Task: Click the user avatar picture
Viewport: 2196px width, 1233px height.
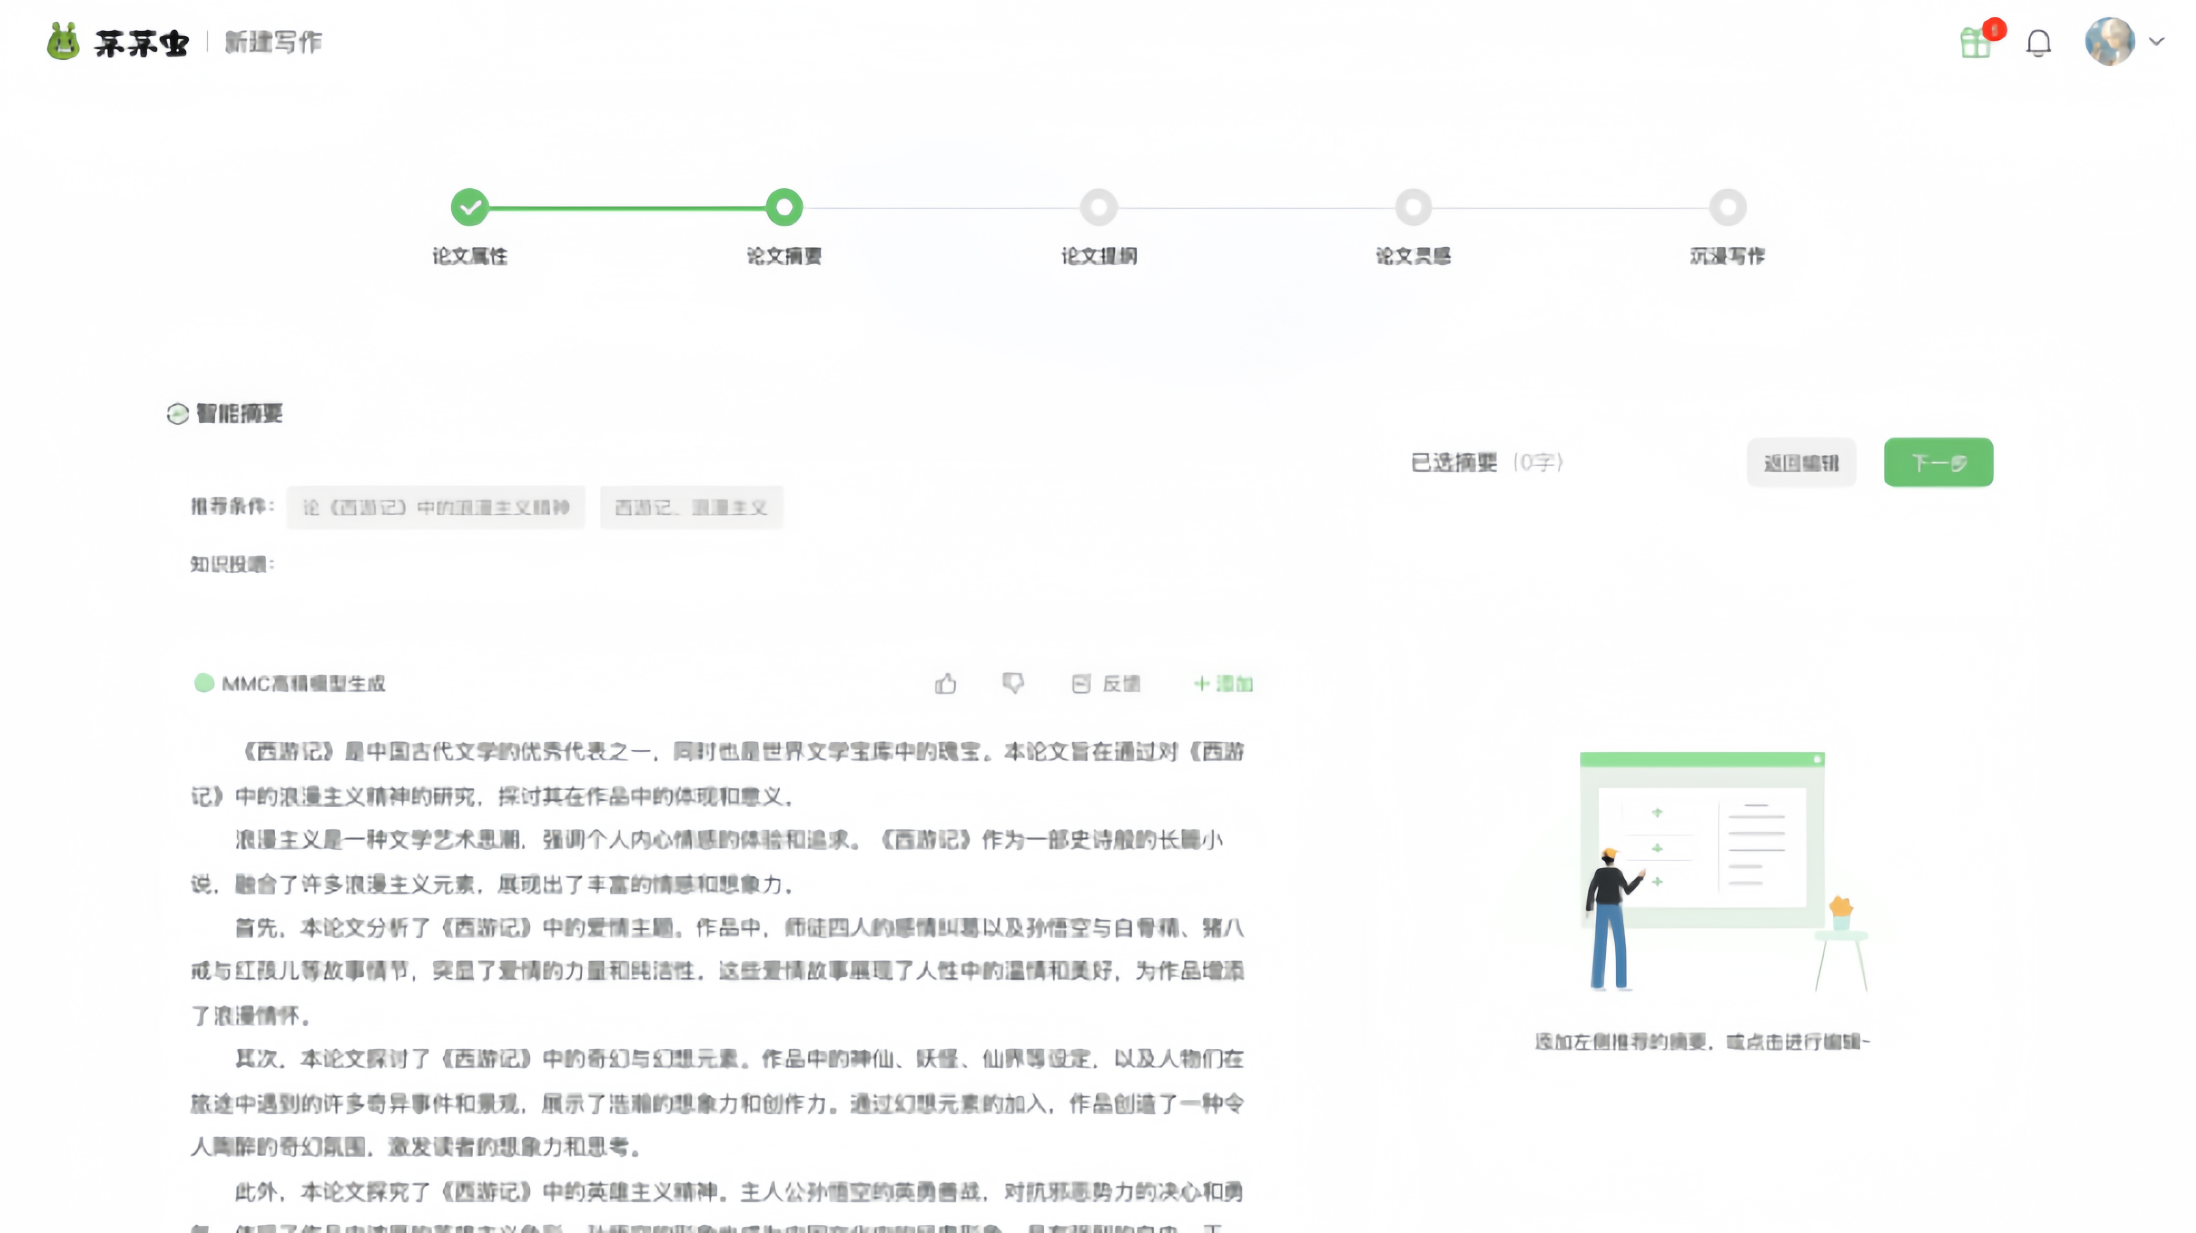Action: click(x=2109, y=42)
